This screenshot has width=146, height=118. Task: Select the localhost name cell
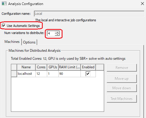coord(26,74)
